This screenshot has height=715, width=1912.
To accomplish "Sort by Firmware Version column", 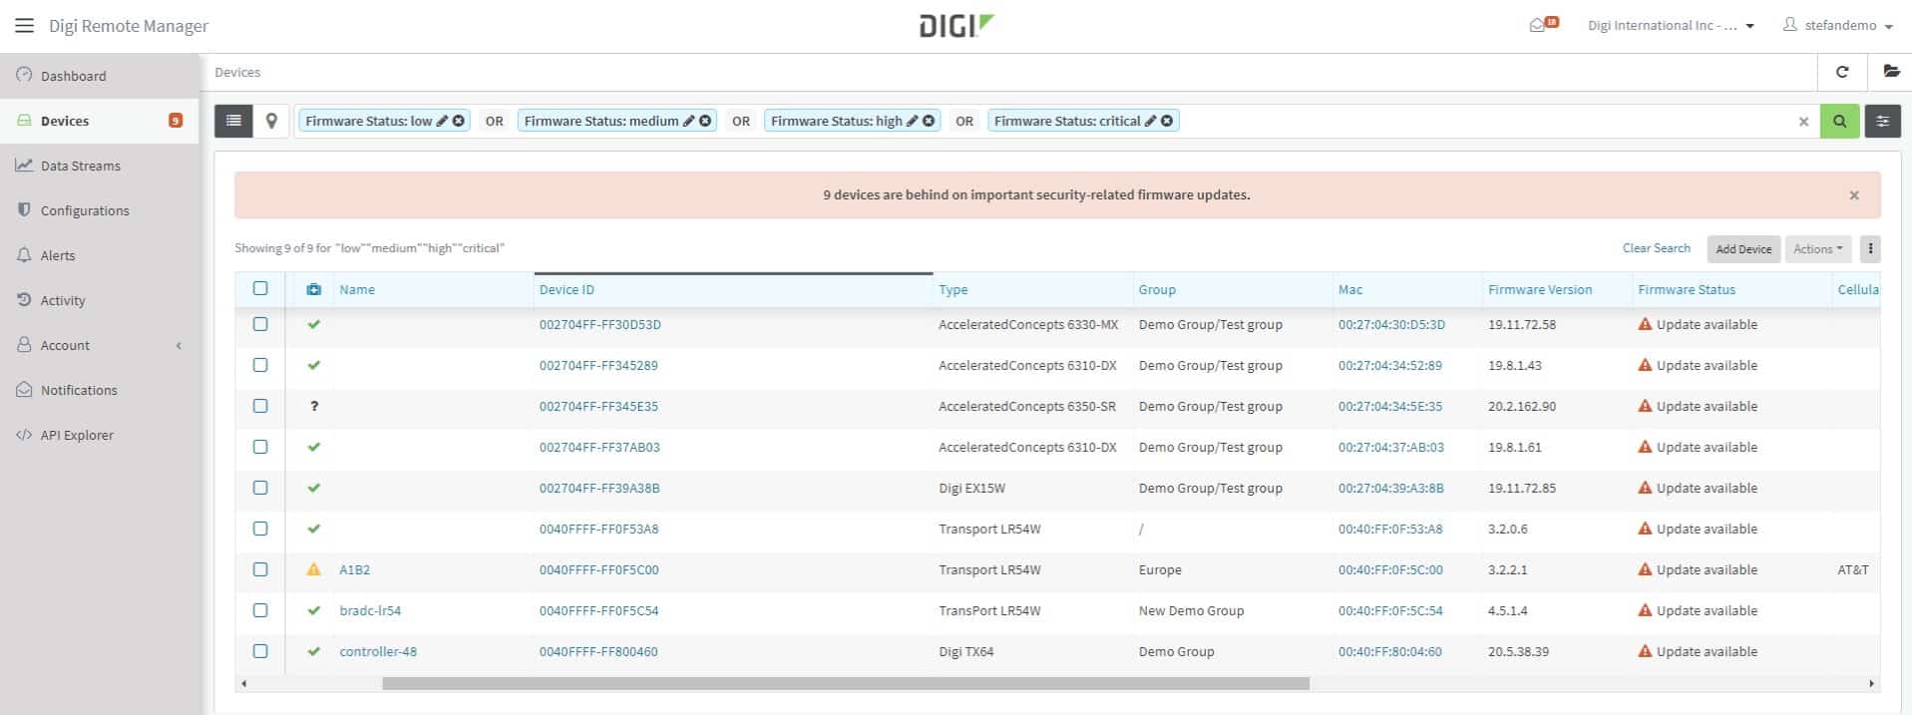I will click(x=1540, y=289).
